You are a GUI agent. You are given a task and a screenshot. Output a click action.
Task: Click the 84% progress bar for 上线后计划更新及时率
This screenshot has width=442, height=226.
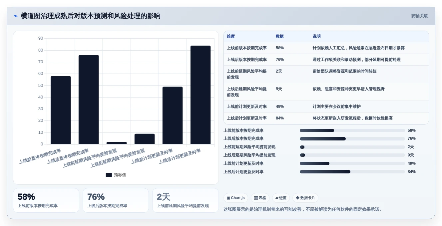point(352,172)
